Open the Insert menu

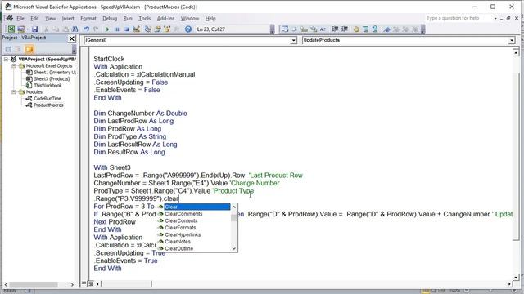point(68,18)
